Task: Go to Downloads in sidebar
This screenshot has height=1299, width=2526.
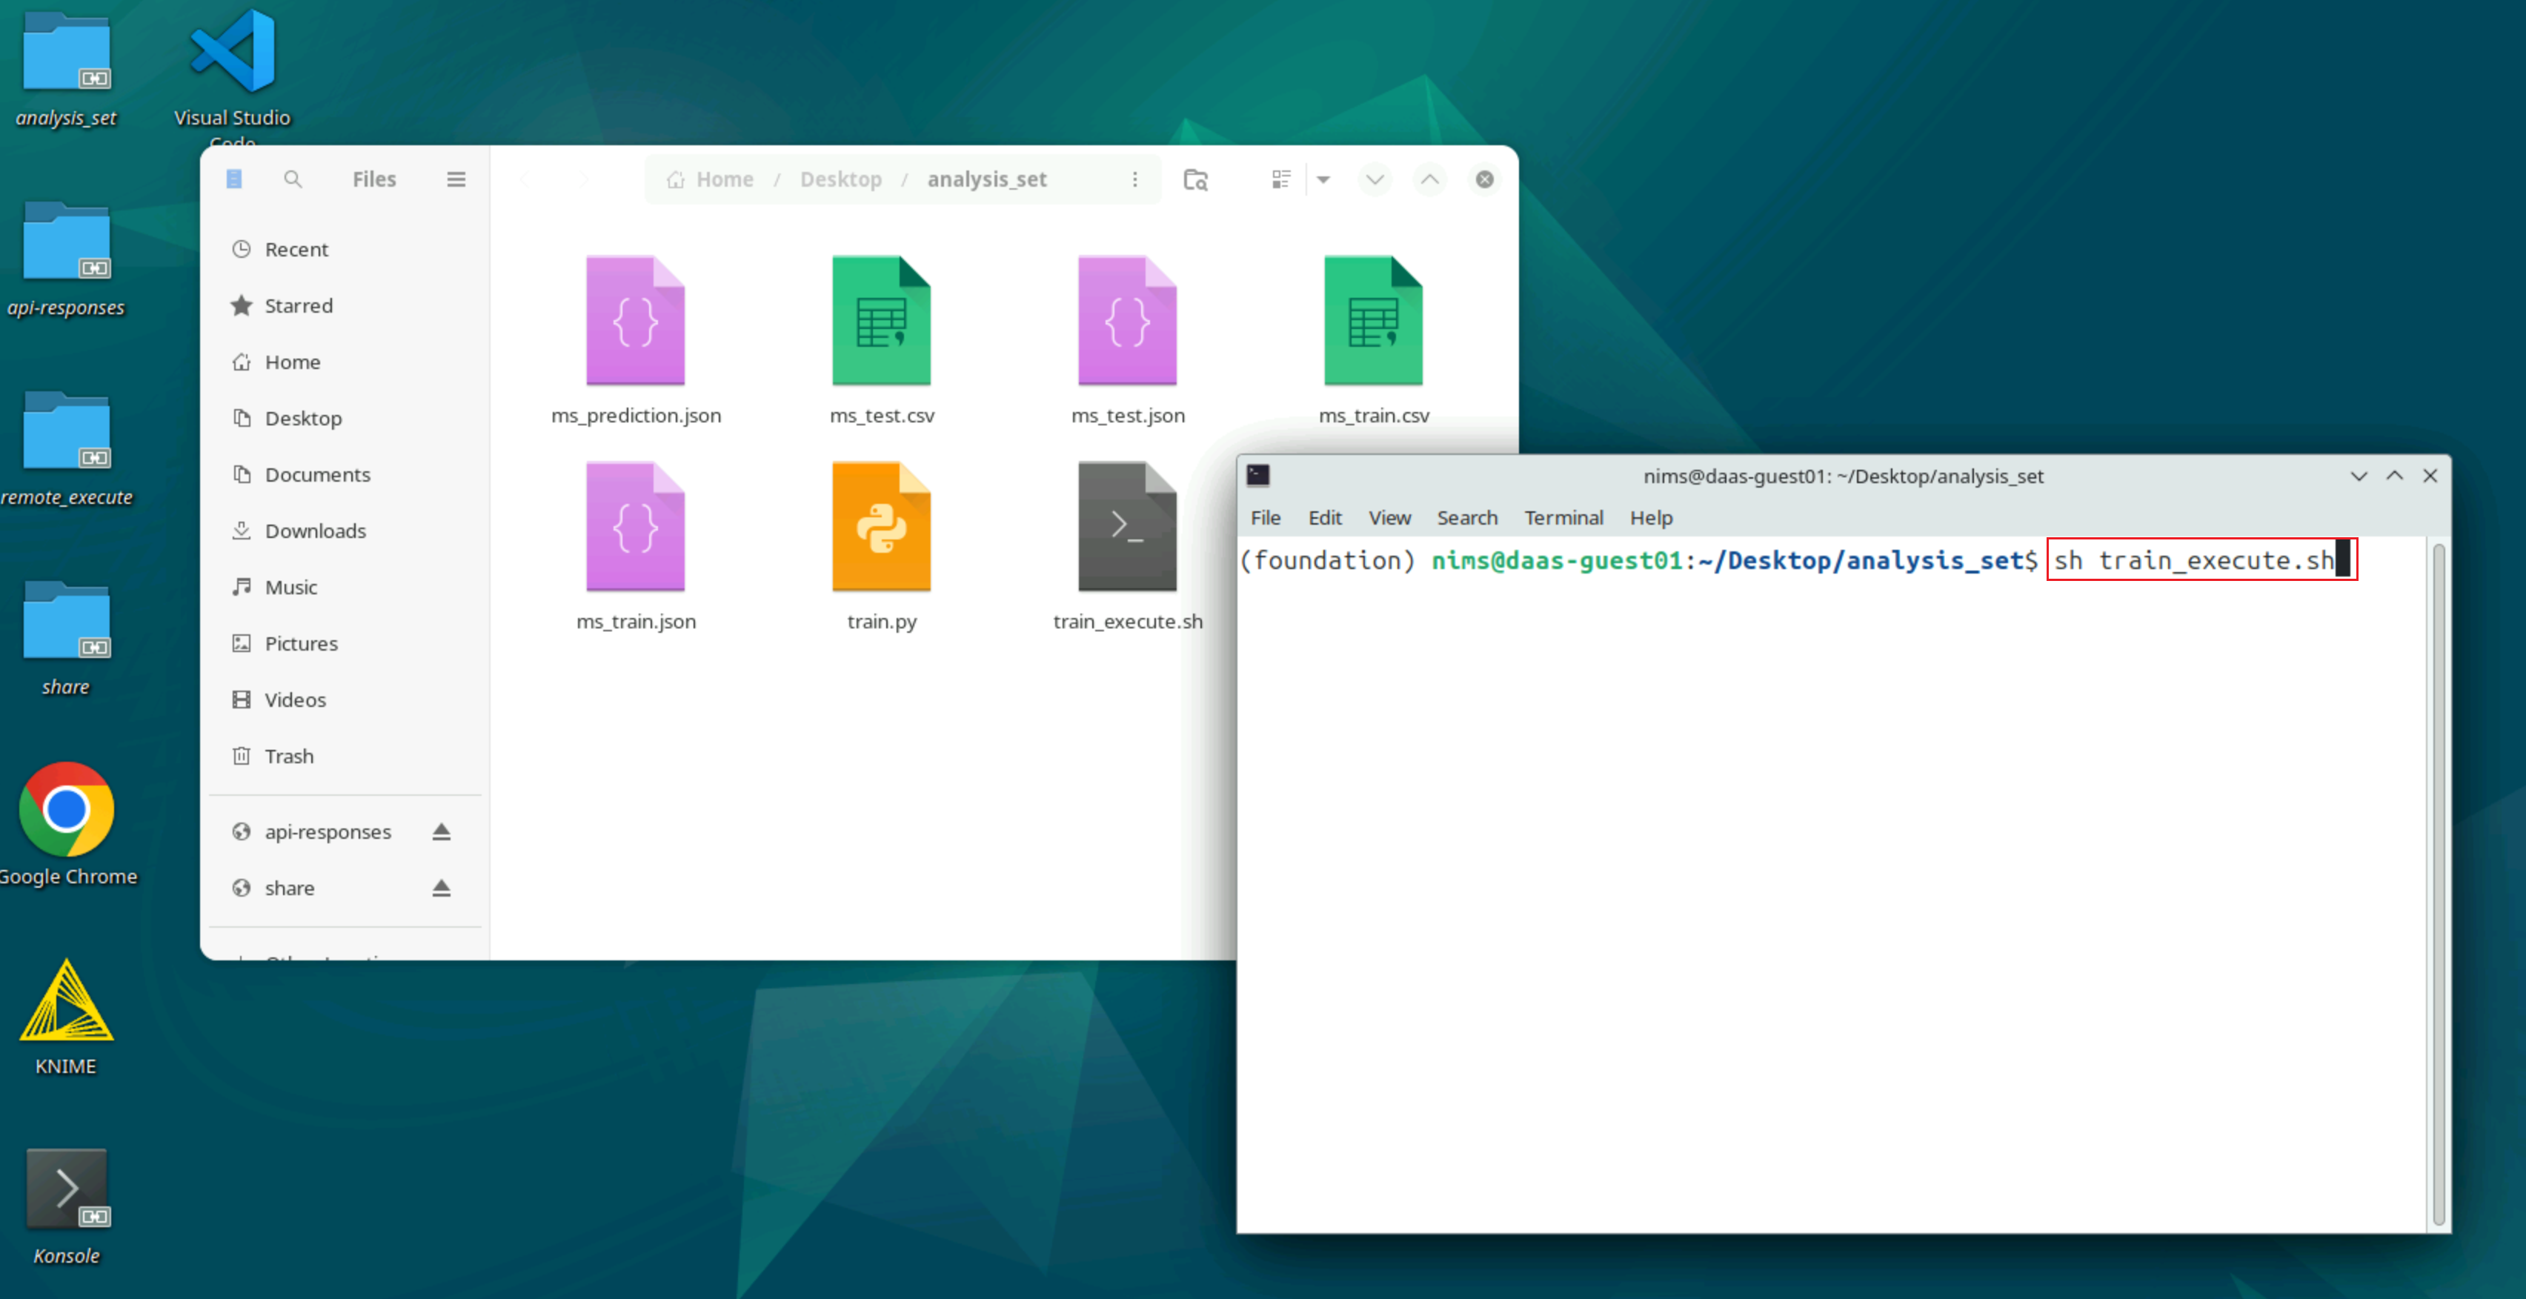Action: [315, 531]
